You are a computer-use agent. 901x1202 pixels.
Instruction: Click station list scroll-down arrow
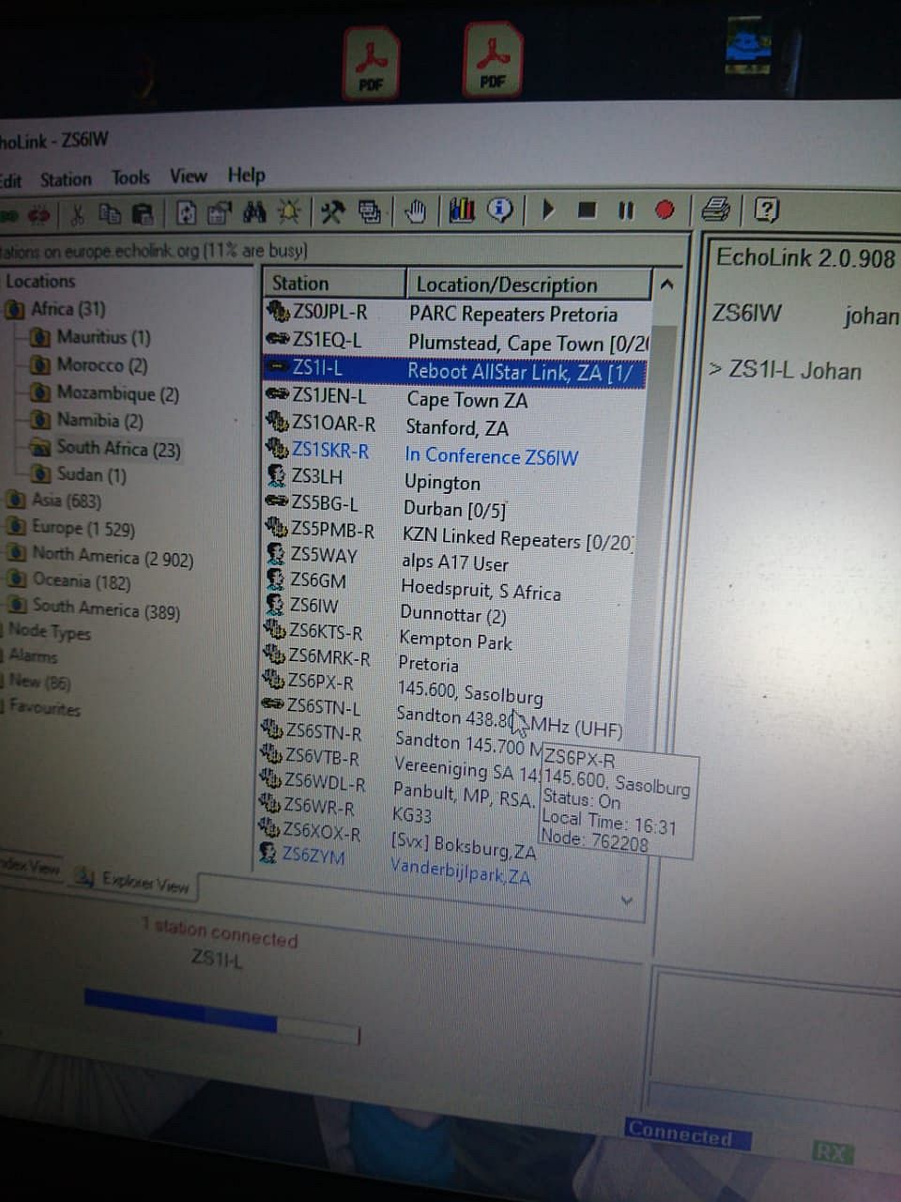pyautogui.click(x=627, y=901)
